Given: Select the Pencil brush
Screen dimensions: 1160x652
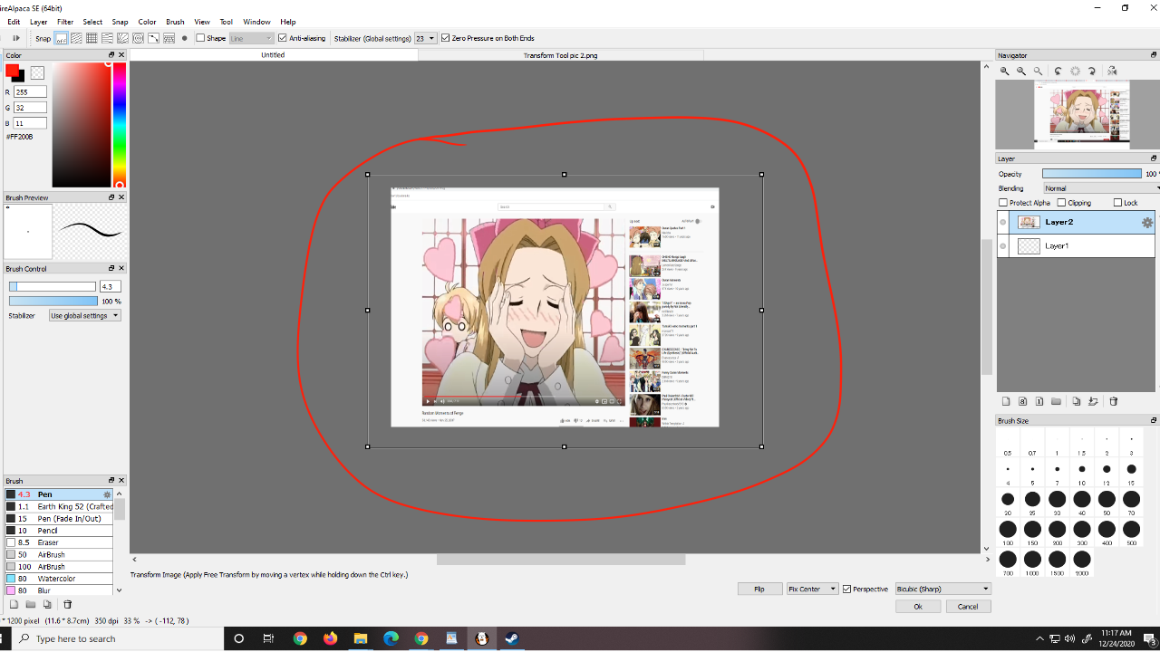Looking at the screenshot, I should click(x=59, y=531).
